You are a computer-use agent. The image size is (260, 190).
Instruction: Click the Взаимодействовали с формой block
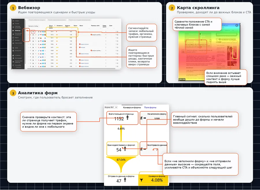click(121, 148)
